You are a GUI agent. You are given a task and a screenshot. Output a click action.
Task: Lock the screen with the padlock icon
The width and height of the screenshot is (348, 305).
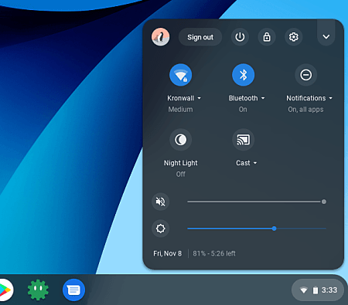(267, 37)
